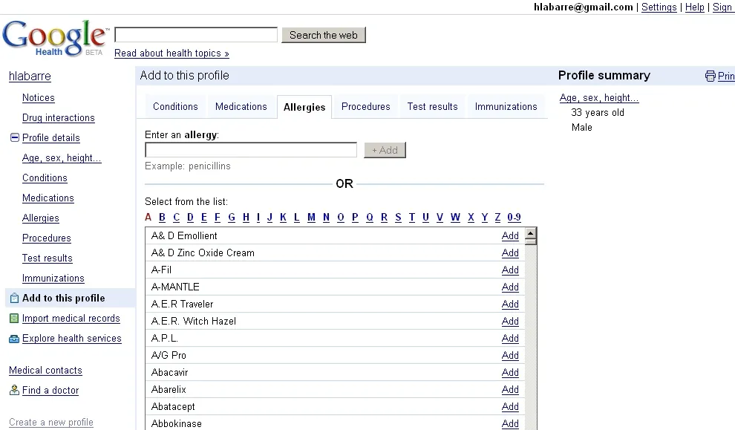This screenshot has height=430, width=735.
Task: Select the Allergies tab
Action: (x=304, y=107)
